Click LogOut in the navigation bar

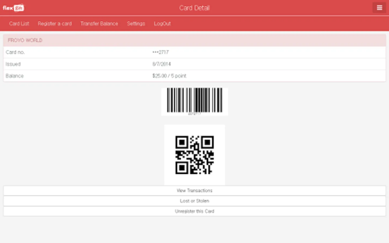tap(162, 23)
